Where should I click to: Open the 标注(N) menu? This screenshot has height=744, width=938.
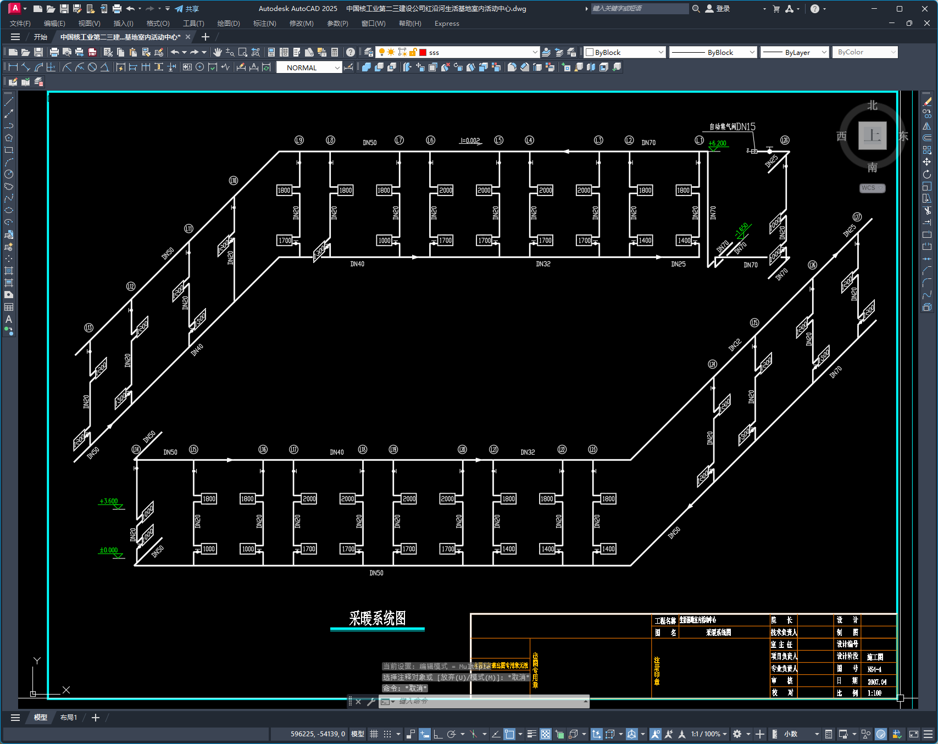tap(265, 23)
